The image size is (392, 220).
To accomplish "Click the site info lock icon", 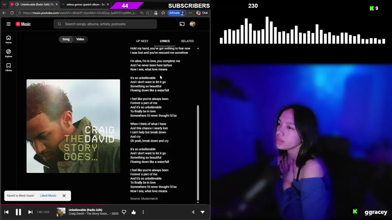I will (x=20, y=13).
